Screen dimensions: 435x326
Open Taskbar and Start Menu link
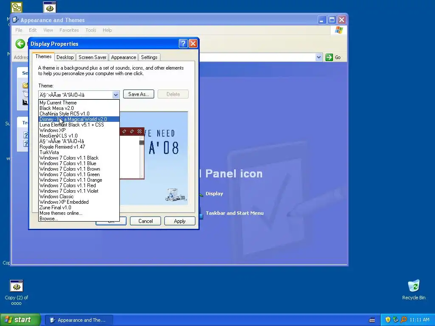click(x=234, y=213)
